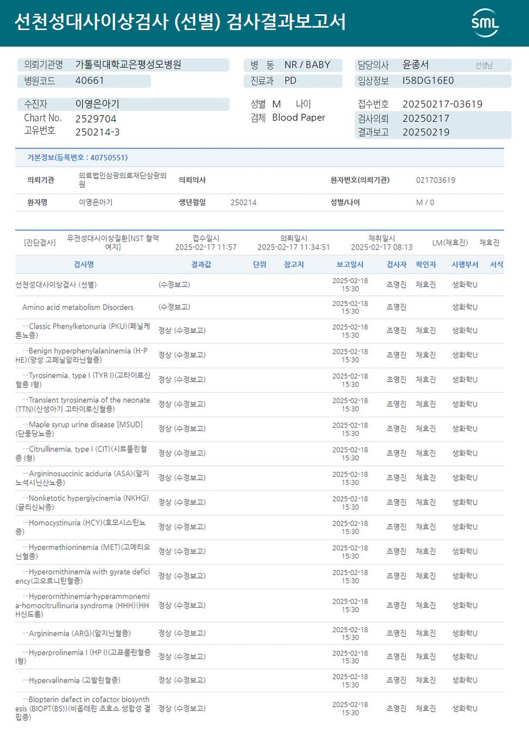Image resolution: width=529 pixels, height=748 pixels.
Task: Click report date in Hypervalinemia row
Action: point(350,681)
